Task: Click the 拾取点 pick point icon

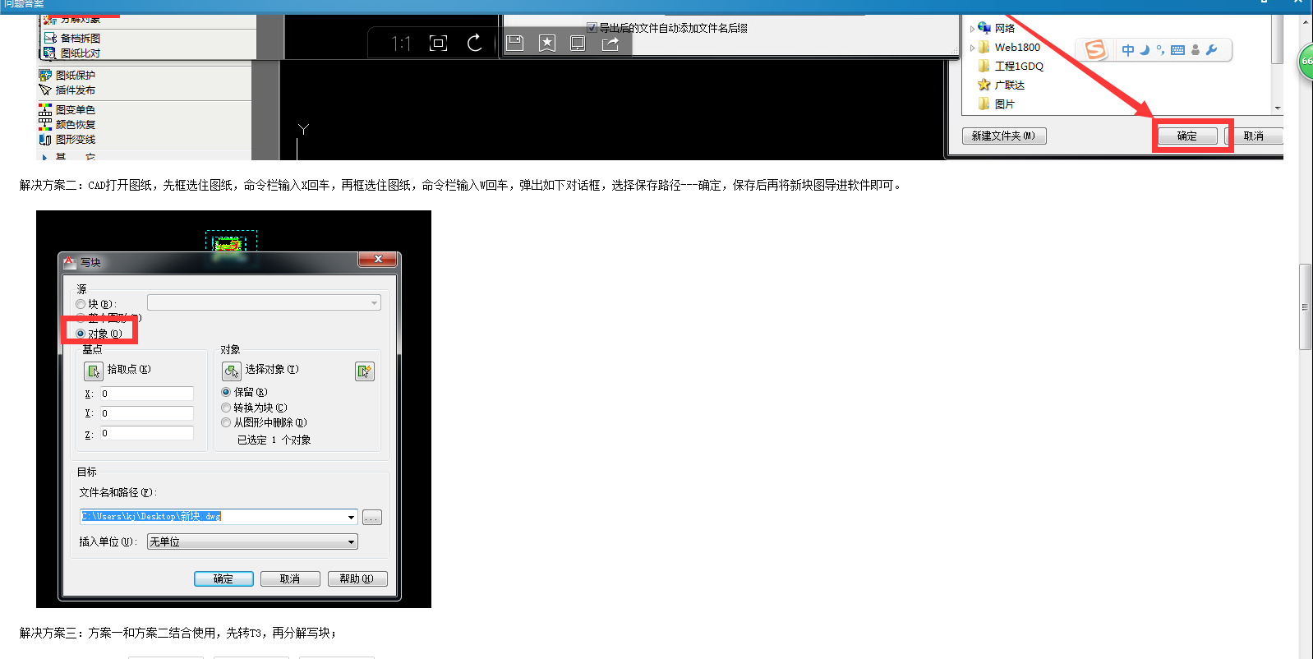Action: pyautogui.click(x=94, y=371)
